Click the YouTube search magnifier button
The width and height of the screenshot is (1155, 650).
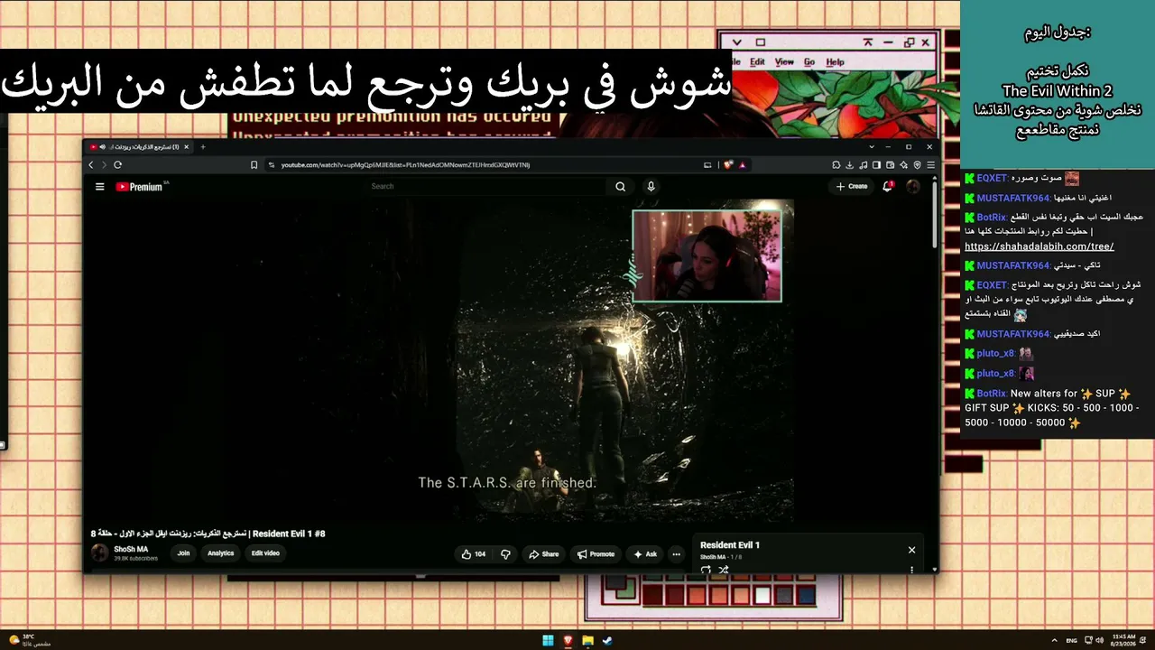620,187
